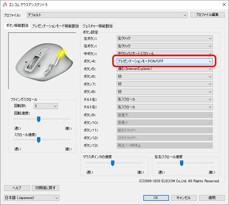Image resolution: width=229 pixels, height=205 pixels.
Task: Open the ボタン5 dropdown
Action: (164, 69)
